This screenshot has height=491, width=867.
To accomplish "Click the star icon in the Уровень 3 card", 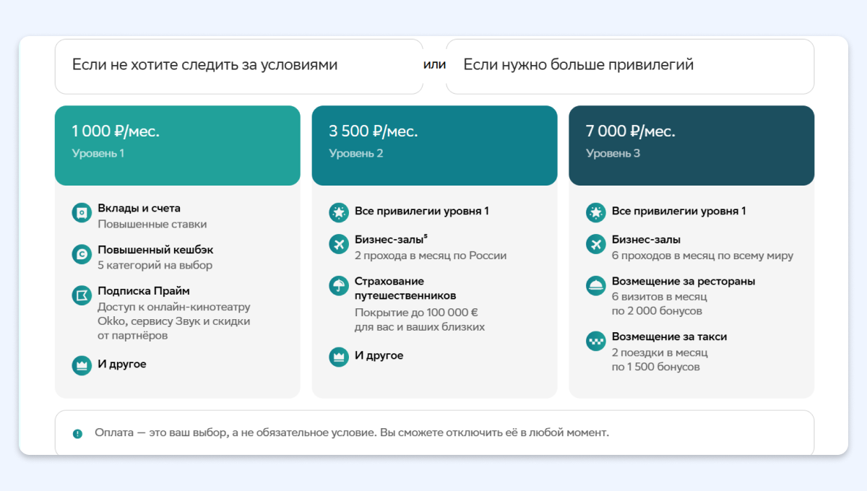I will click(596, 212).
